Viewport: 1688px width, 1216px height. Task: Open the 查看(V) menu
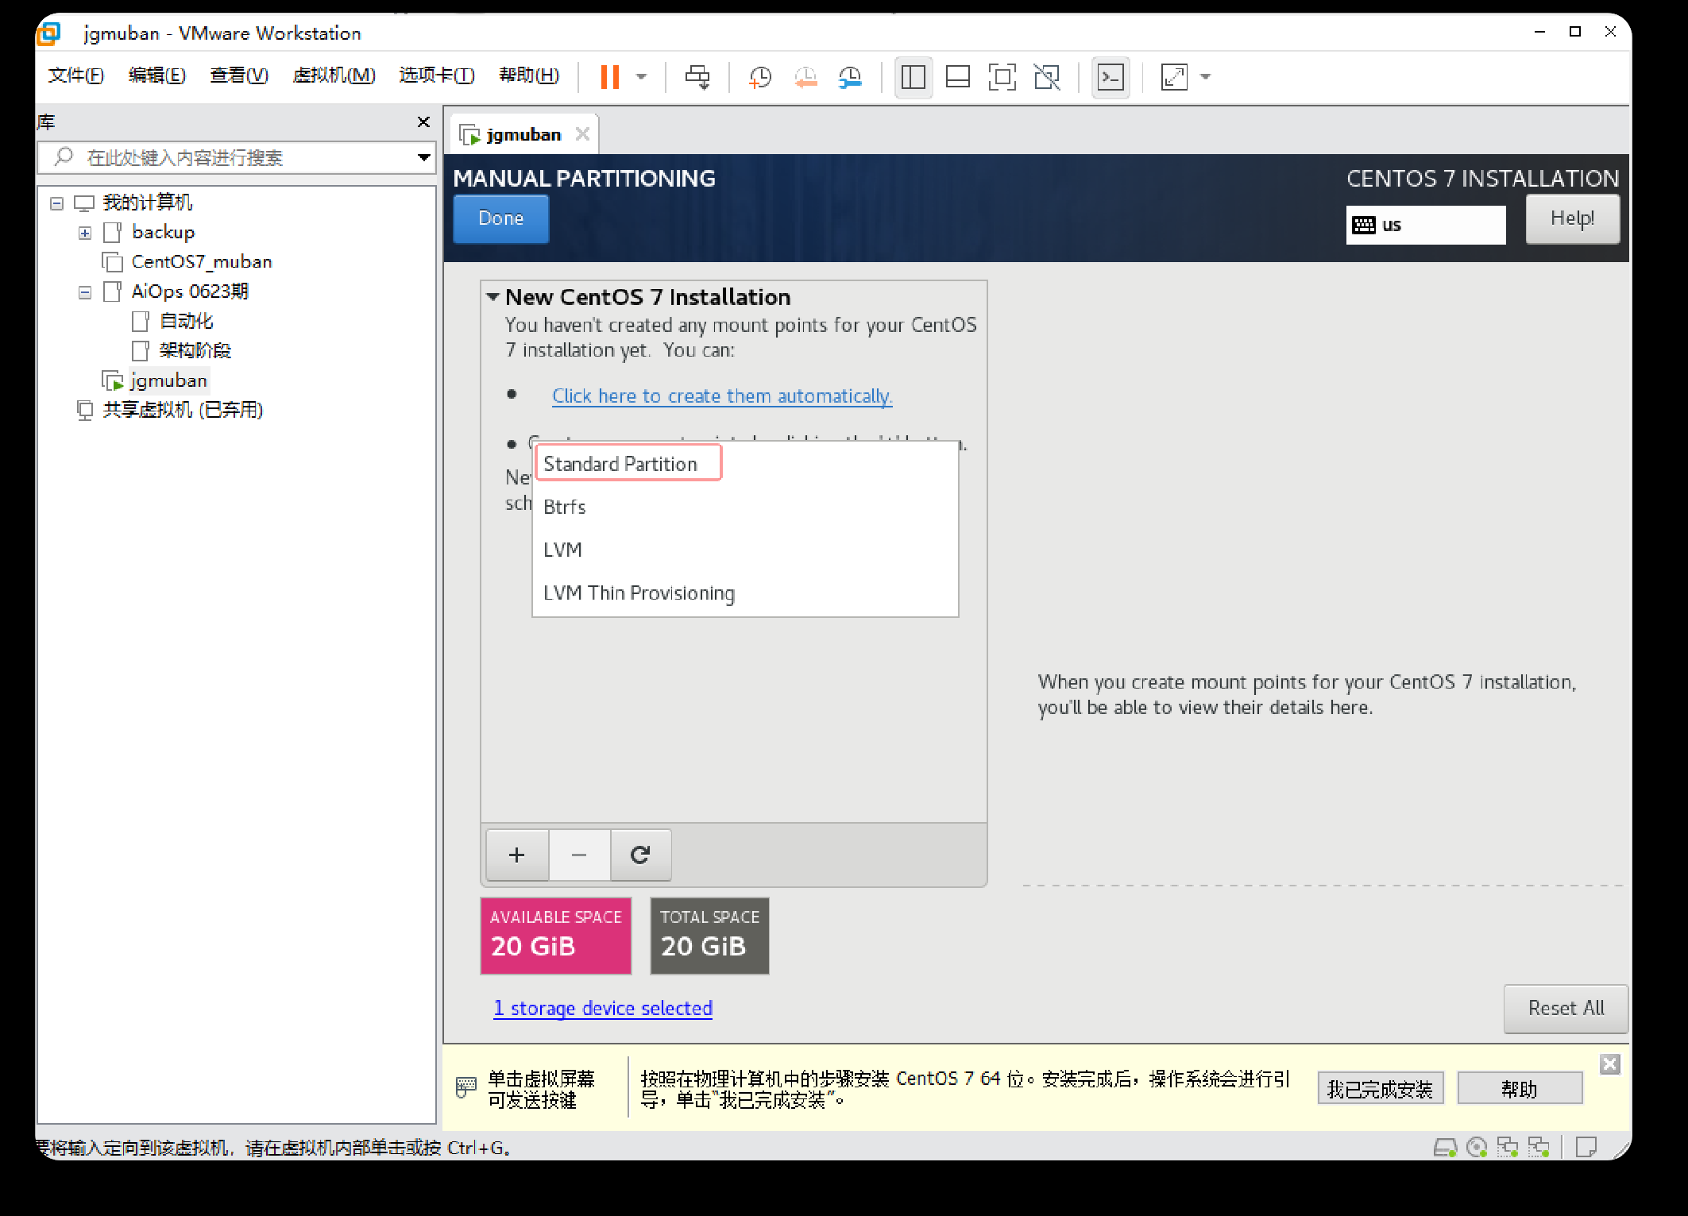[x=239, y=75]
